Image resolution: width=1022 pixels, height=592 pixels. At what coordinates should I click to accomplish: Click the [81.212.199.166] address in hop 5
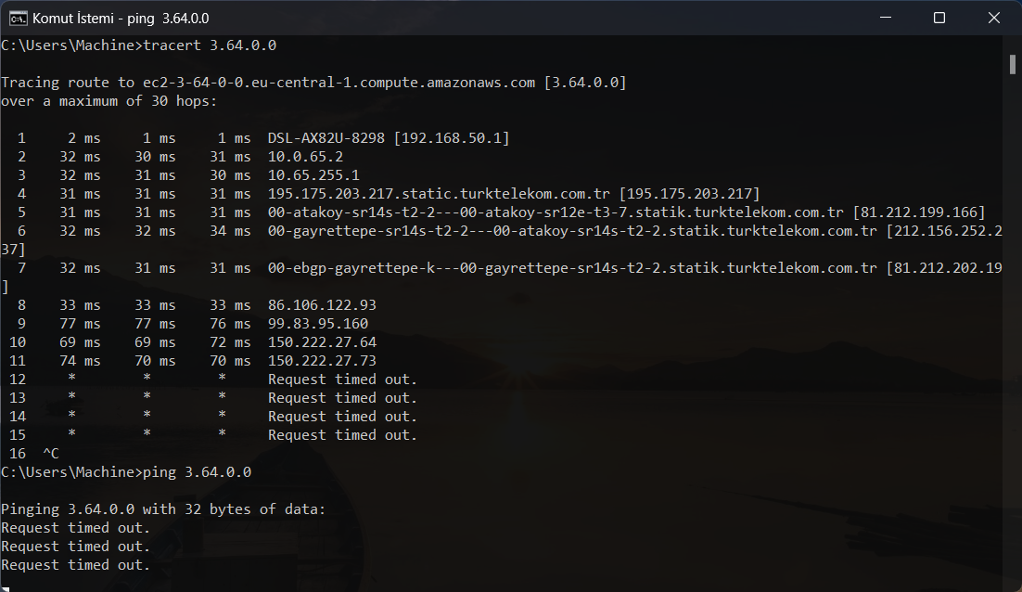coord(919,212)
